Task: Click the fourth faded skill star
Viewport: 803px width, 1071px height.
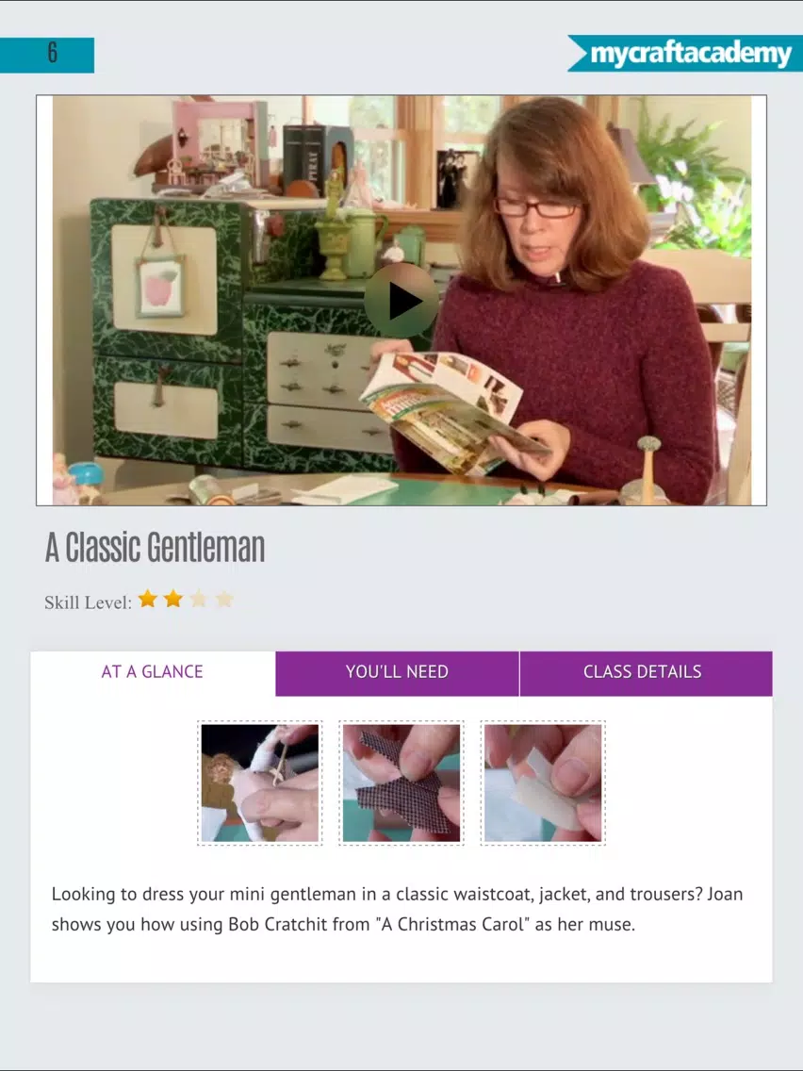Action: (224, 599)
